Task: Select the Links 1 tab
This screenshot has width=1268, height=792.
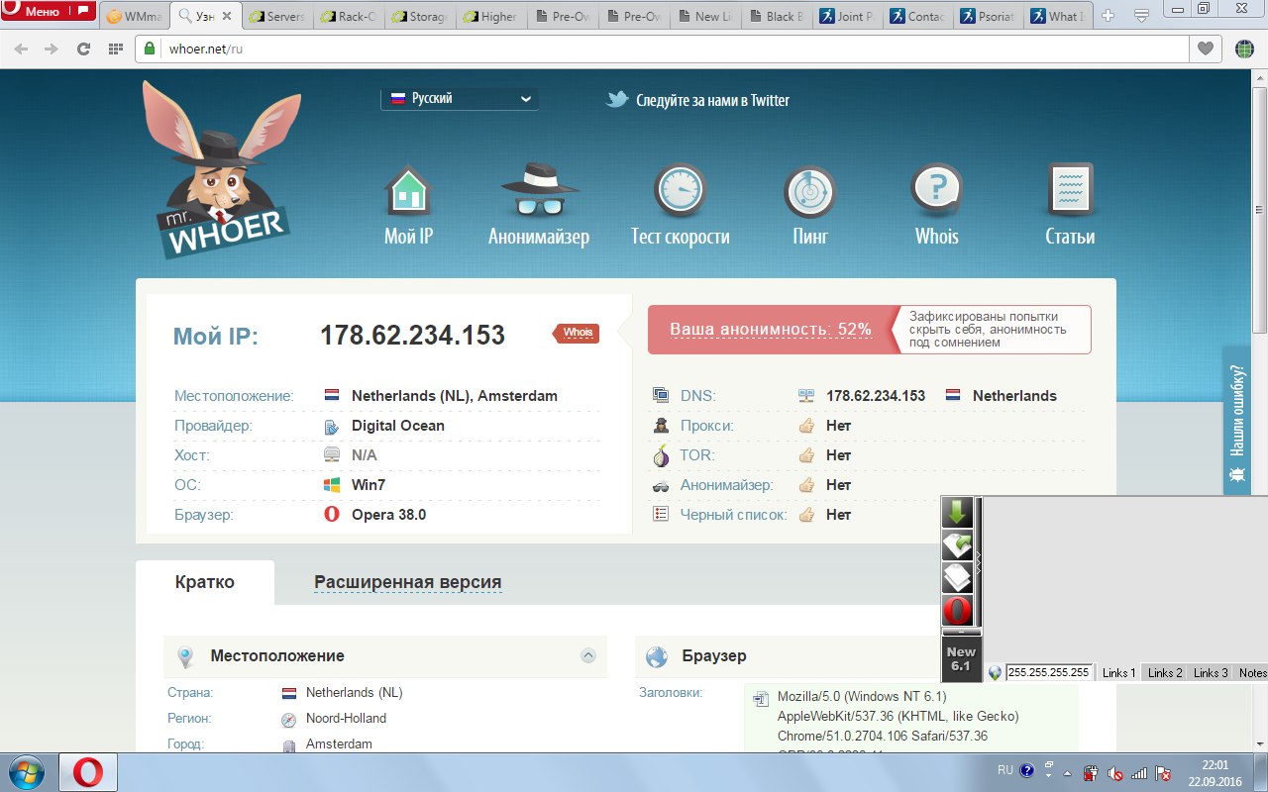Action: coord(1119,673)
